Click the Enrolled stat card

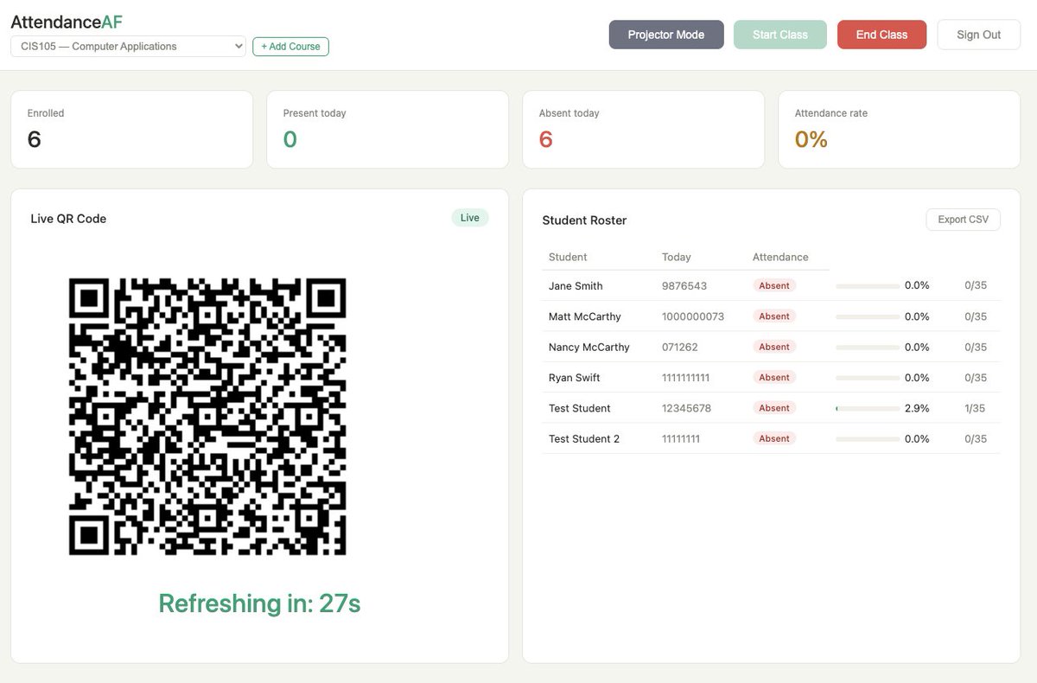coord(131,129)
